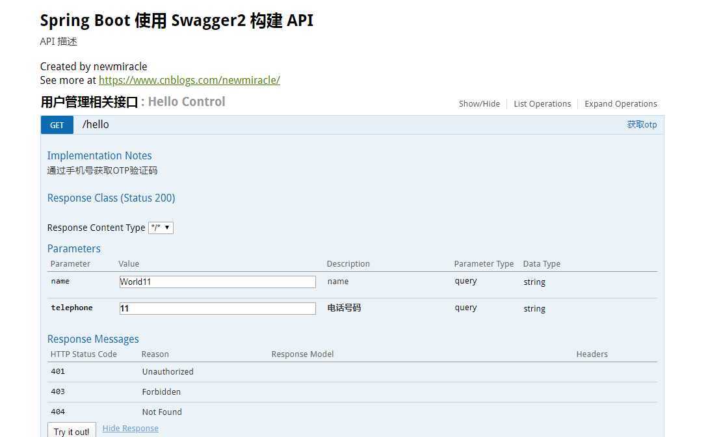This screenshot has height=437, width=708.
Task: Click Expand Operations link
Action: [x=620, y=104]
